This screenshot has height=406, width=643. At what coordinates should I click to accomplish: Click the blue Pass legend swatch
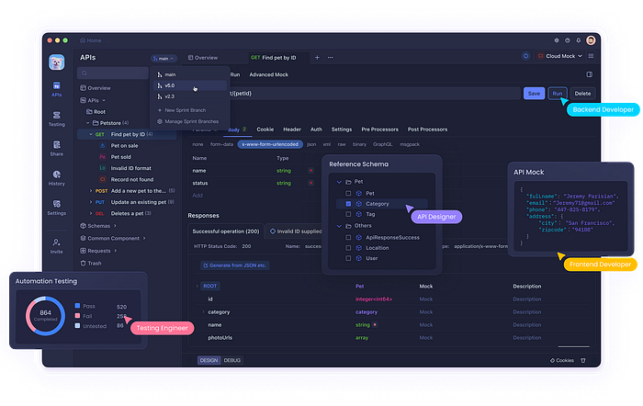click(x=77, y=306)
